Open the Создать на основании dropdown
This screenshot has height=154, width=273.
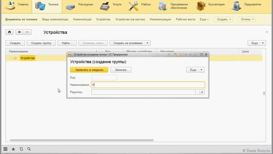point(130,43)
